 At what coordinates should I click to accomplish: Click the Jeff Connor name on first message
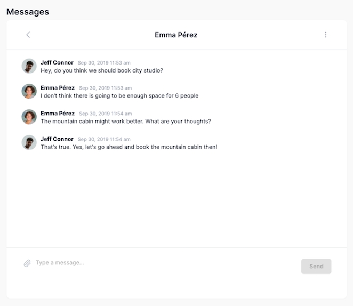[57, 62]
